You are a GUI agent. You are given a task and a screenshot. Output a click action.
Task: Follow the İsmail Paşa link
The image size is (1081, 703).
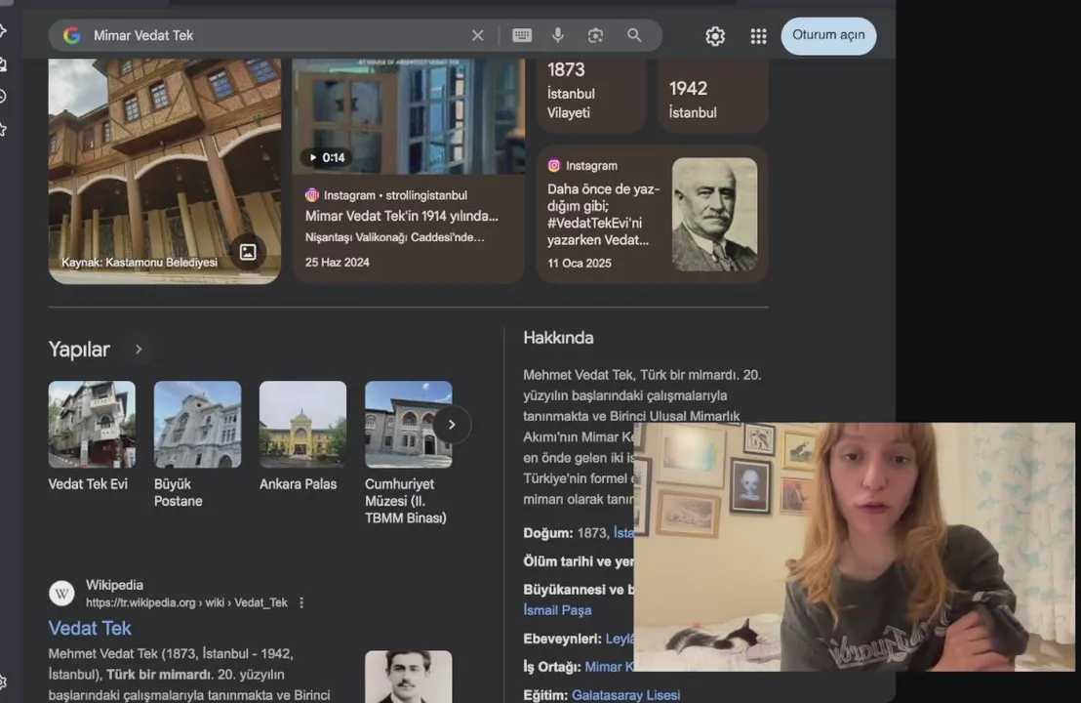point(557,610)
